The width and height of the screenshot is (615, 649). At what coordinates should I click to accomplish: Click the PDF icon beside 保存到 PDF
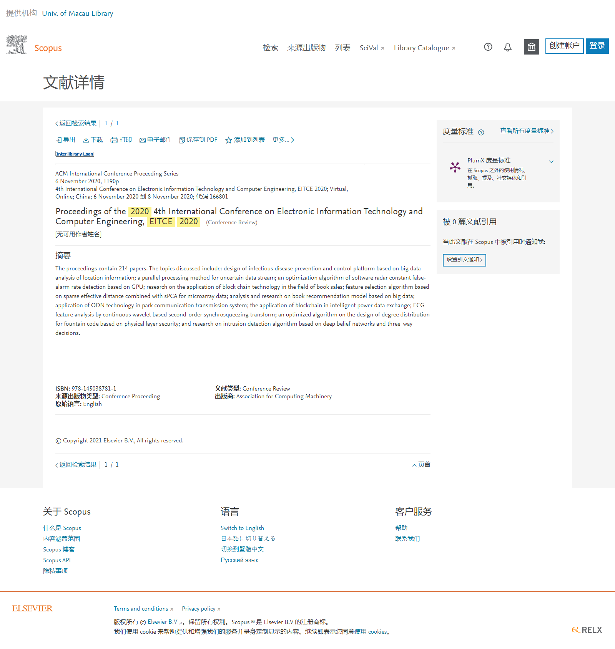[182, 140]
